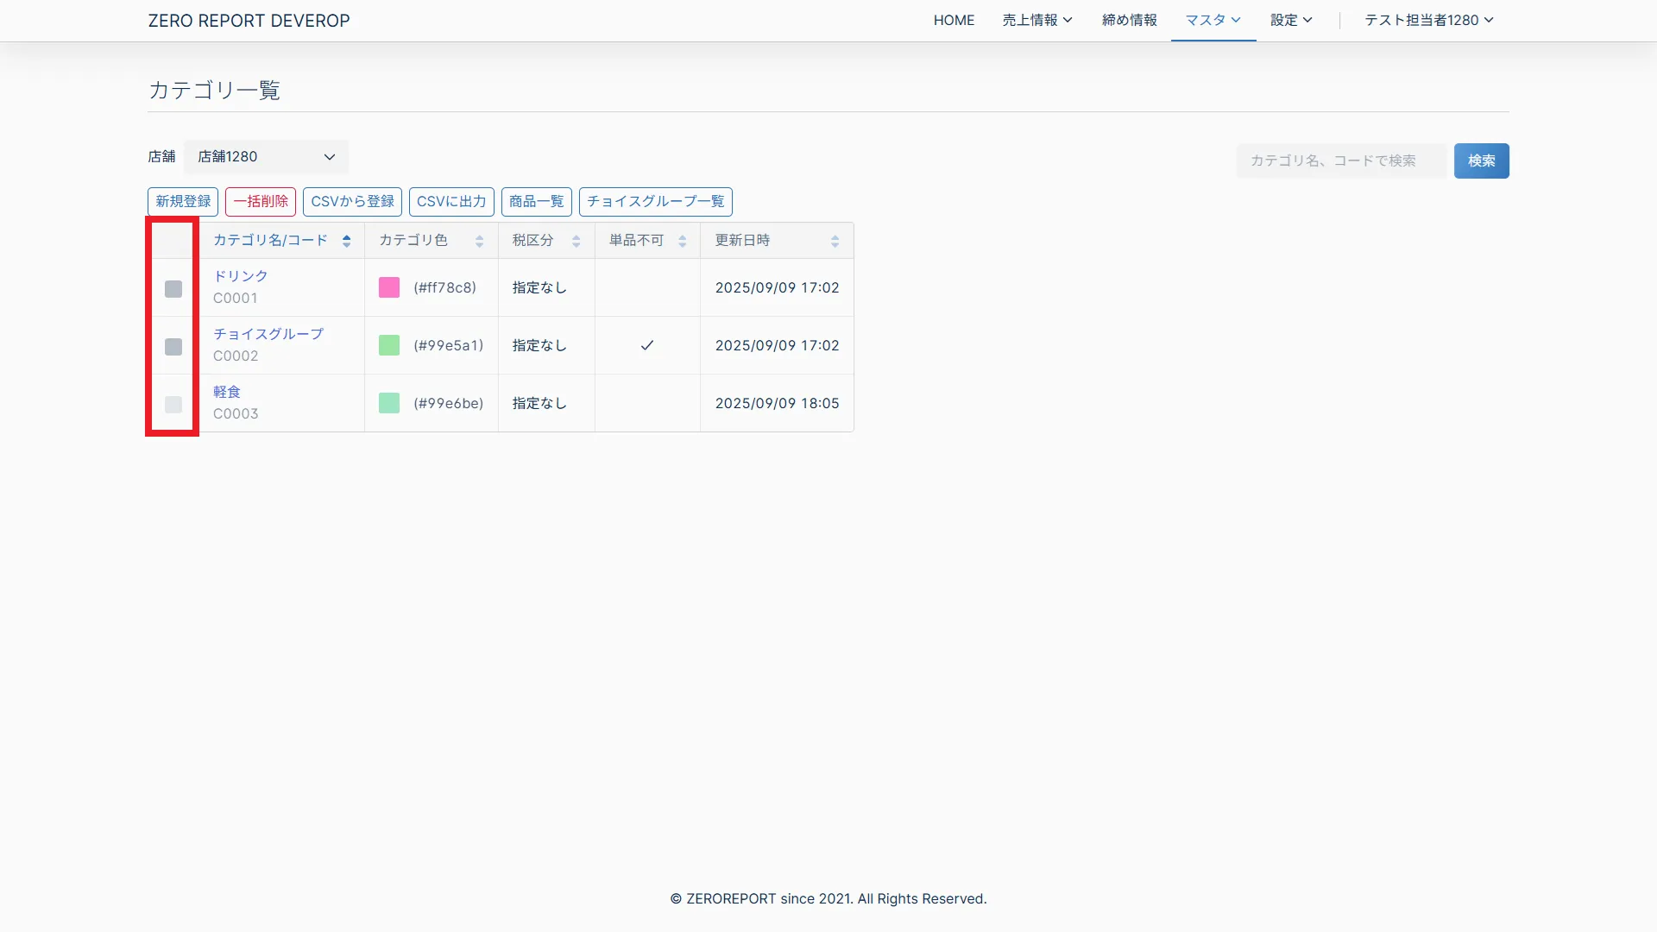Open the 軽食 category link
Screen dimensions: 1657x932
click(x=227, y=392)
